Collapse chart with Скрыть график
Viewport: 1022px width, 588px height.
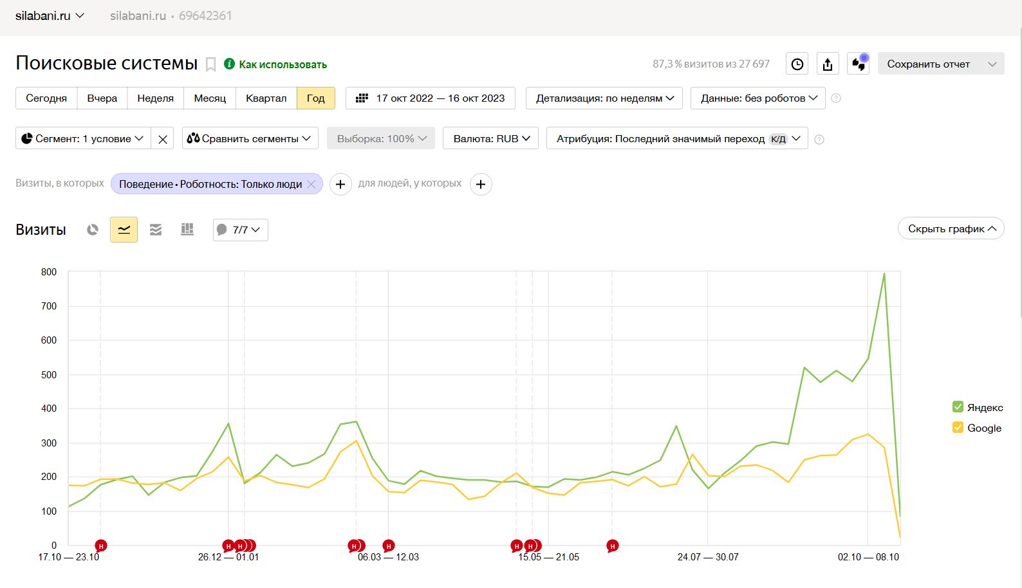click(951, 228)
